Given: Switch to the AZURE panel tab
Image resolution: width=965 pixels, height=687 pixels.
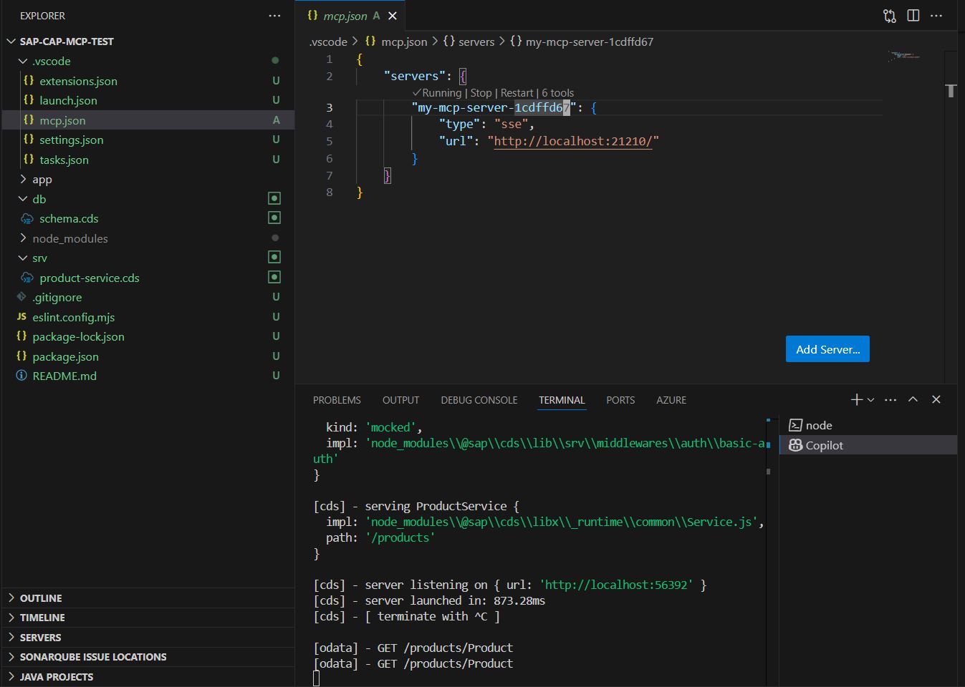Looking at the screenshot, I should tap(671, 400).
